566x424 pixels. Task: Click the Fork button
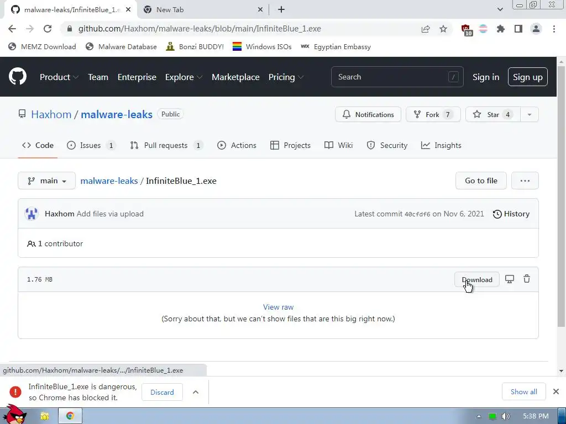coord(433,115)
